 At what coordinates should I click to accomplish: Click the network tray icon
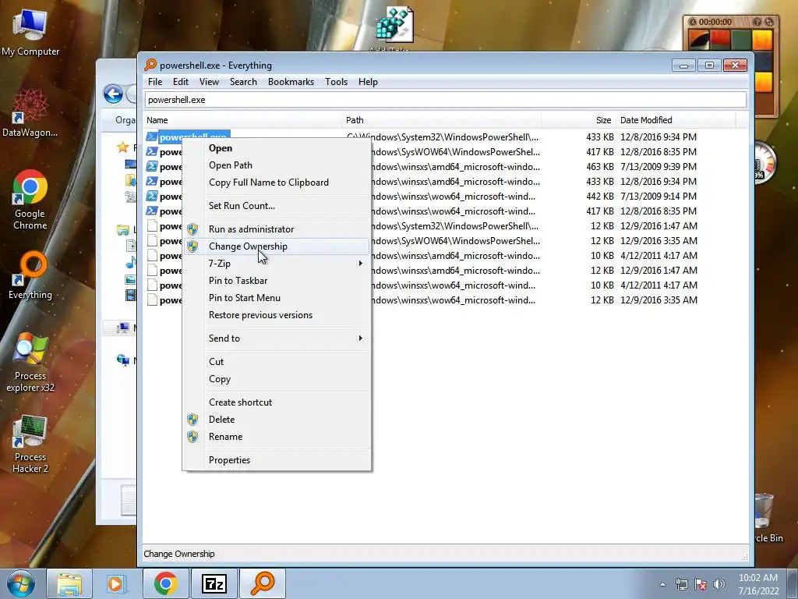point(681,584)
